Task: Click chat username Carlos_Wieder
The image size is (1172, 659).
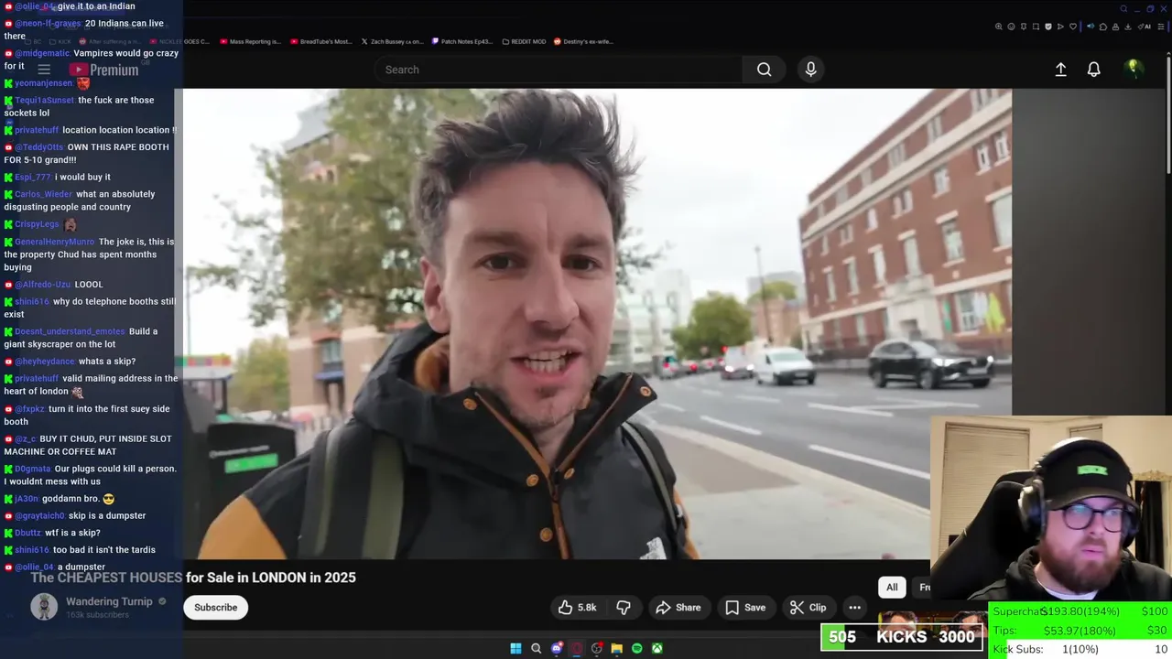Action: tap(43, 194)
